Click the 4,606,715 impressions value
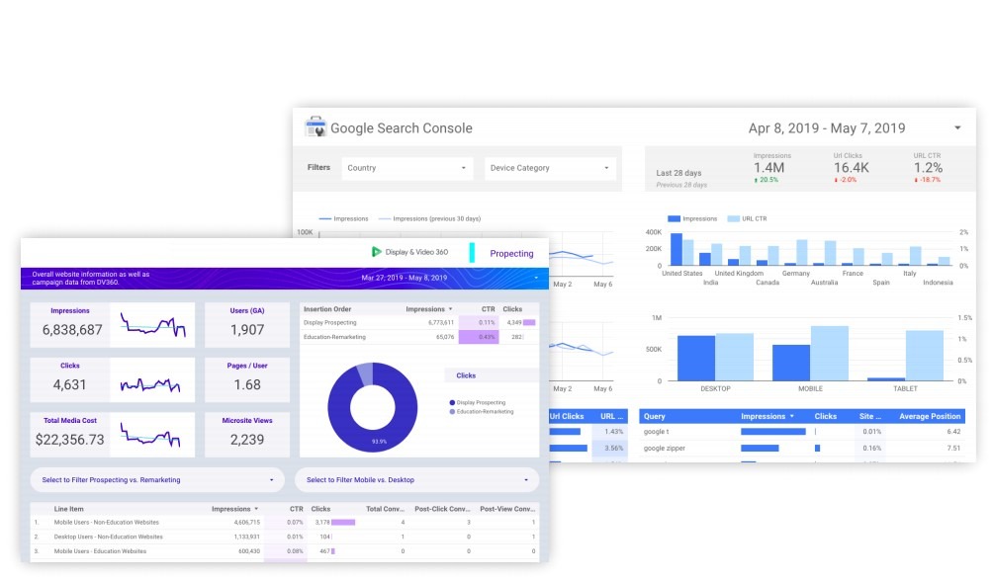 click(x=247, y=523)
